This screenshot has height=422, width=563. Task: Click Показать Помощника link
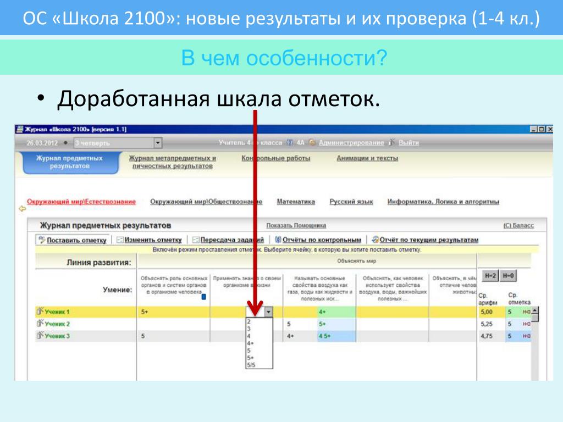point(296,225)
